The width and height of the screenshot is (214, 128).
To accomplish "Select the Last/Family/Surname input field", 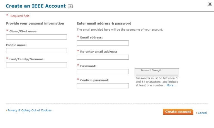I will pyautogui.click(x=37, y=65).
